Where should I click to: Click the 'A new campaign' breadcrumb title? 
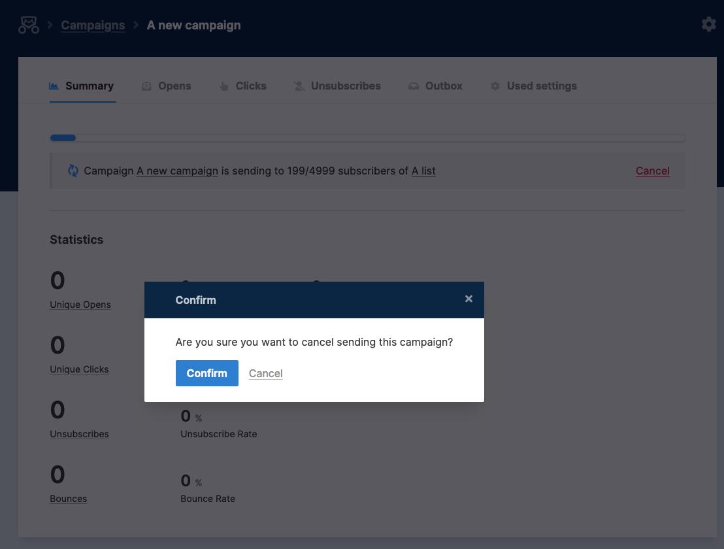pos(194,25)
